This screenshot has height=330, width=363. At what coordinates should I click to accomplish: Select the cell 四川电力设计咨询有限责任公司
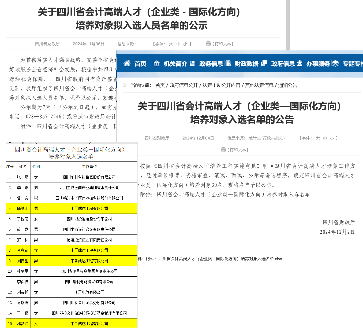[89, 229]
